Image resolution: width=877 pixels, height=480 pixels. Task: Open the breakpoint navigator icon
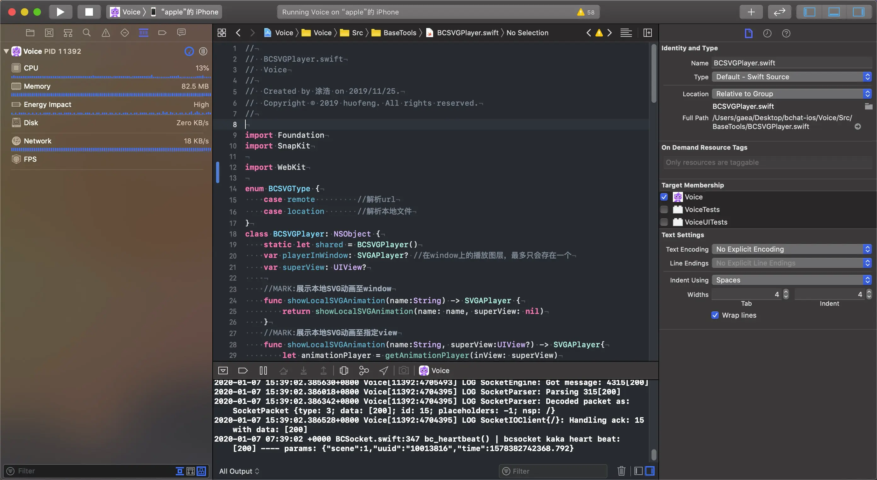163,33
